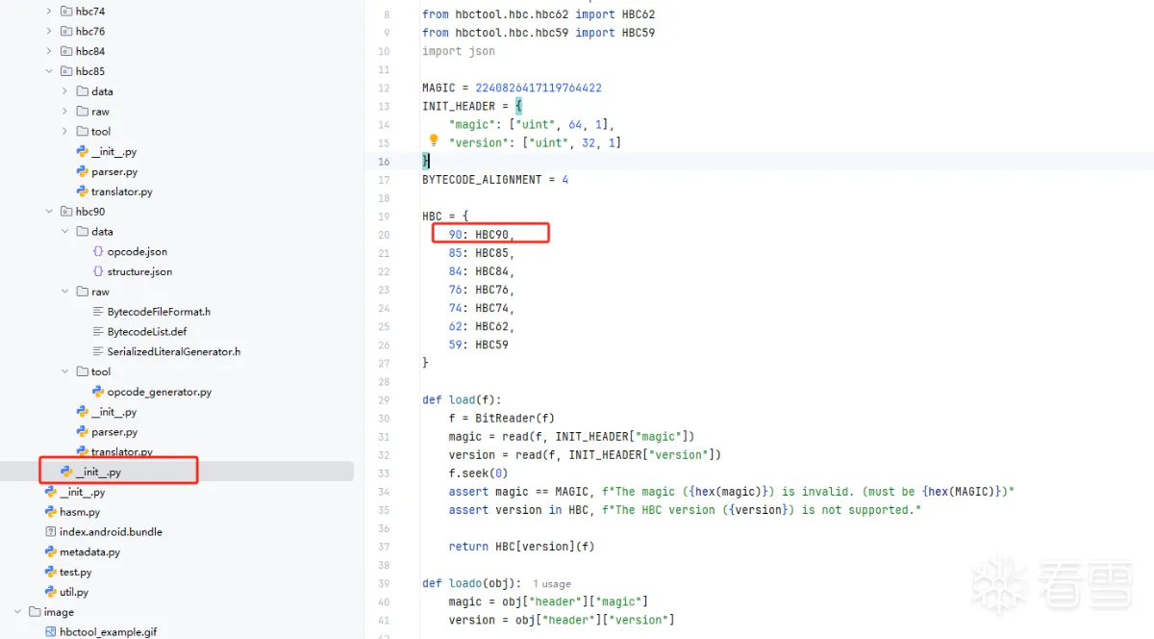This screenshot has width=1154, height=639.
Task: Click the '59: HBC59' dictionary entry
Action: click(x=479, y=345)
